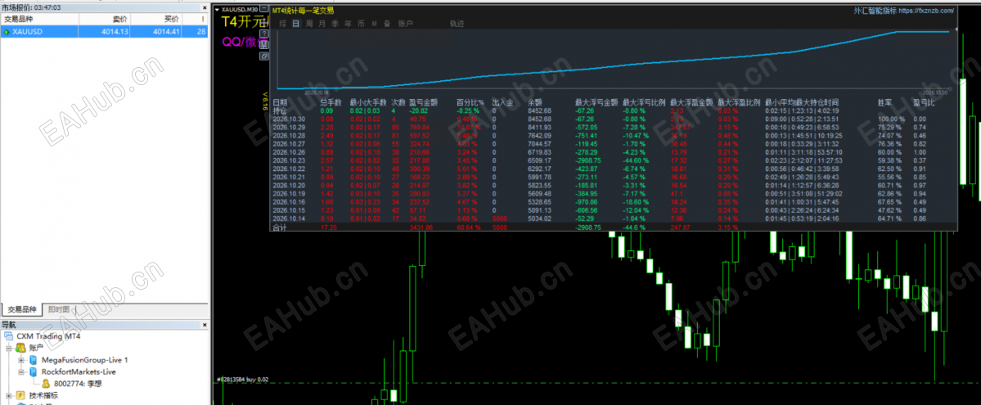
Task: Open the XAUUSD,M30 chart dropdown triangle
Action: 217,9
